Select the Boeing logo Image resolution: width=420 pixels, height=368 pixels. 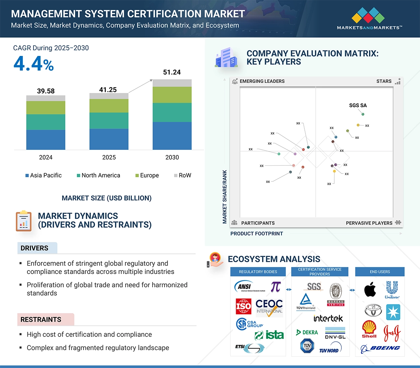[380, 348]
